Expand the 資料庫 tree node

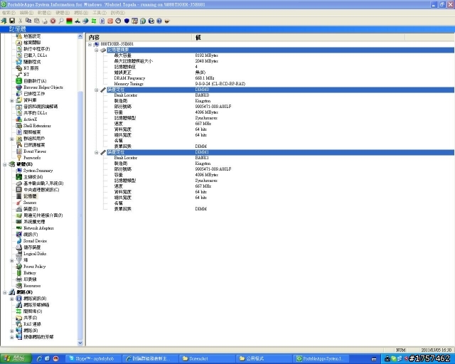[x=12, y=100]
